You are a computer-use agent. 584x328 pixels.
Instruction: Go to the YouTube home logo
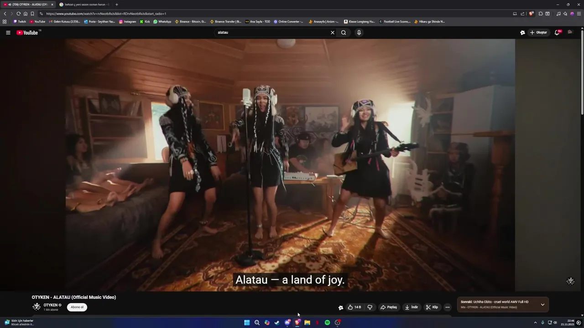27,32
